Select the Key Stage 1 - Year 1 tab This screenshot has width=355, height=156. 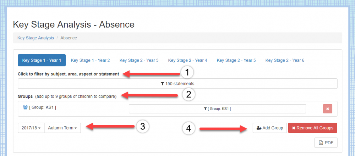click(42, 60)
